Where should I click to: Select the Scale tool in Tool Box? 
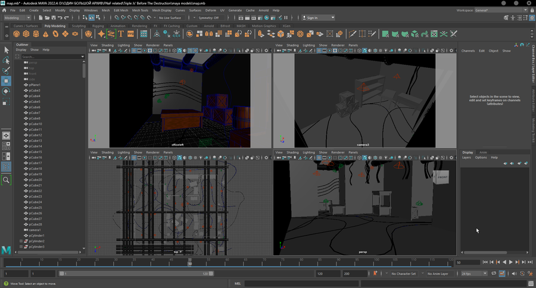tap(6, 102)
